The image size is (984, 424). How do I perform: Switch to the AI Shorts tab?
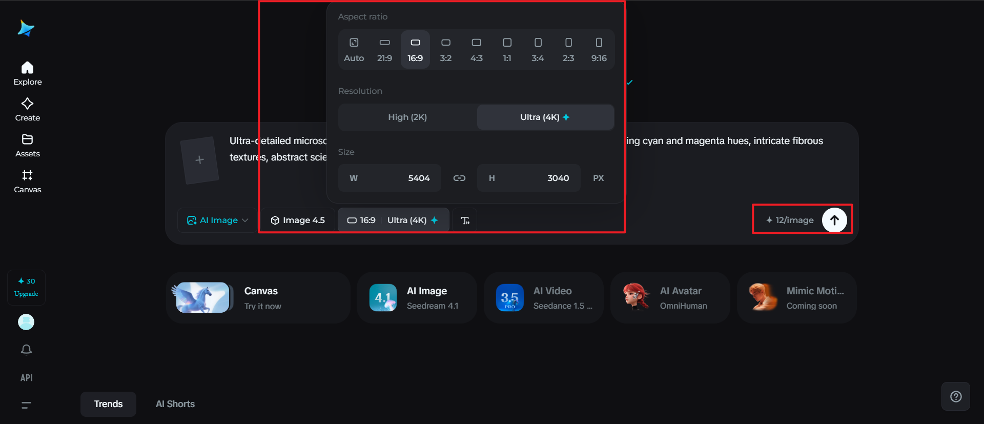coord(175,404)
